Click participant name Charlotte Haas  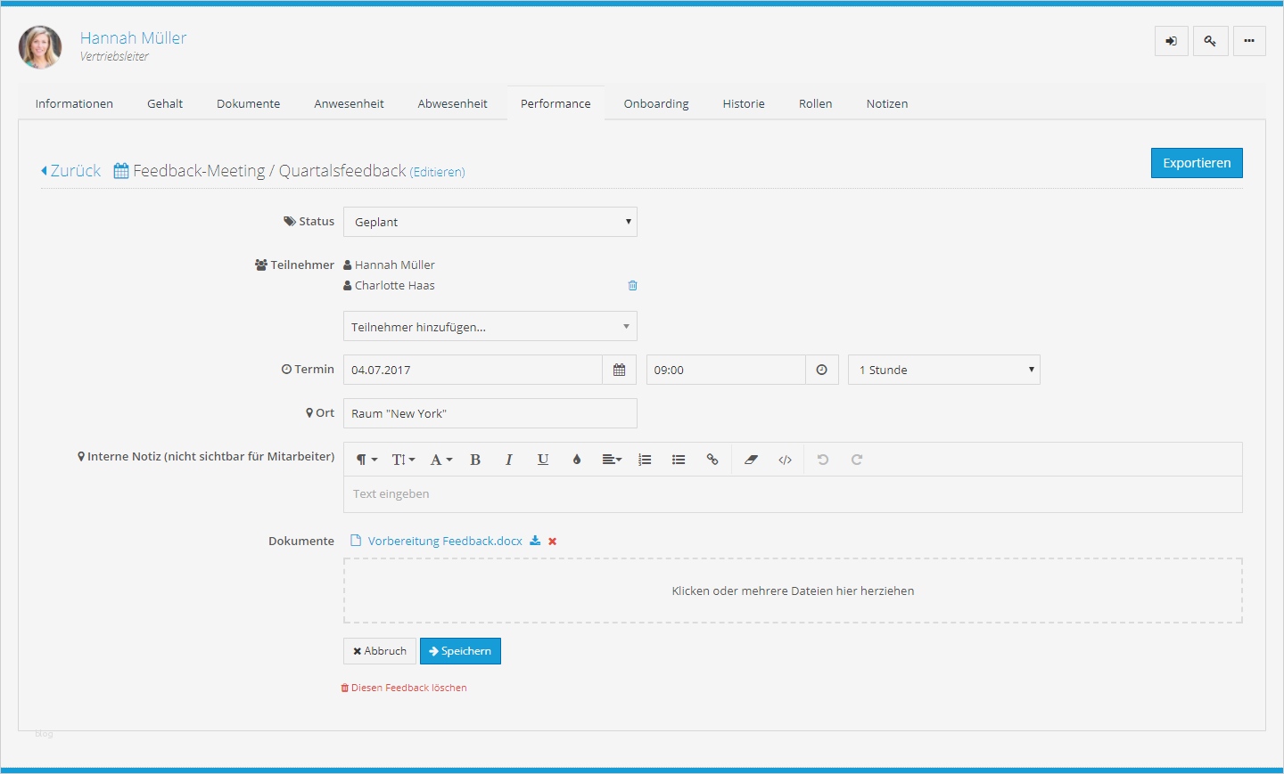(395, 286)
